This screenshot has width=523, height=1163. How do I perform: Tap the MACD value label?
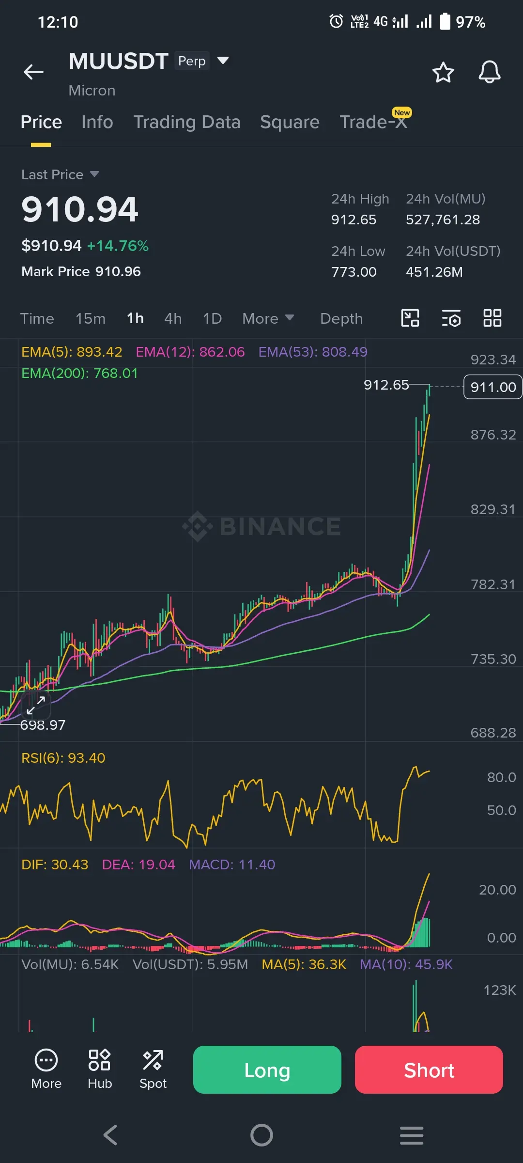pyautogui.click(x=232, y=864)
